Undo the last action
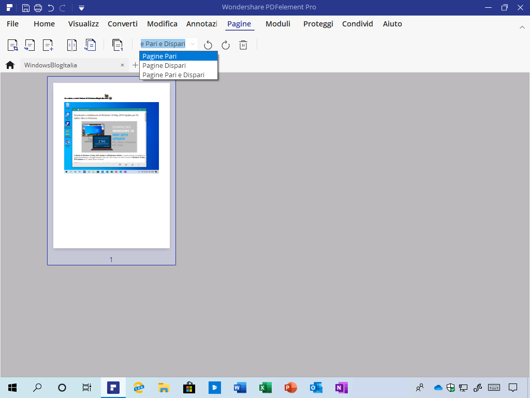The width and height of the screenshot is (530, 398). (51, 8)
